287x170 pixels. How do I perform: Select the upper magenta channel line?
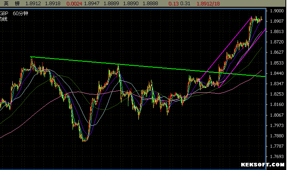point(225,49)
